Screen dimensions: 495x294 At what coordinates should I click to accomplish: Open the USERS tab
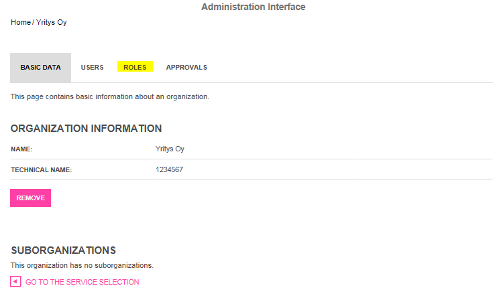pyautogui.click(x=92, y=68)
